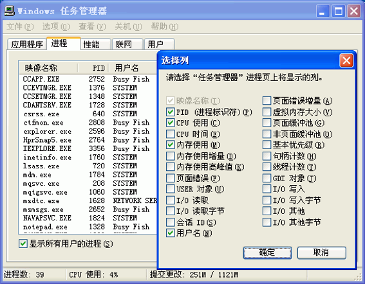The width and height of the screenshot is (365, 284).
Task: Open the 文件 (F) menu
Action: pos(20,27)
